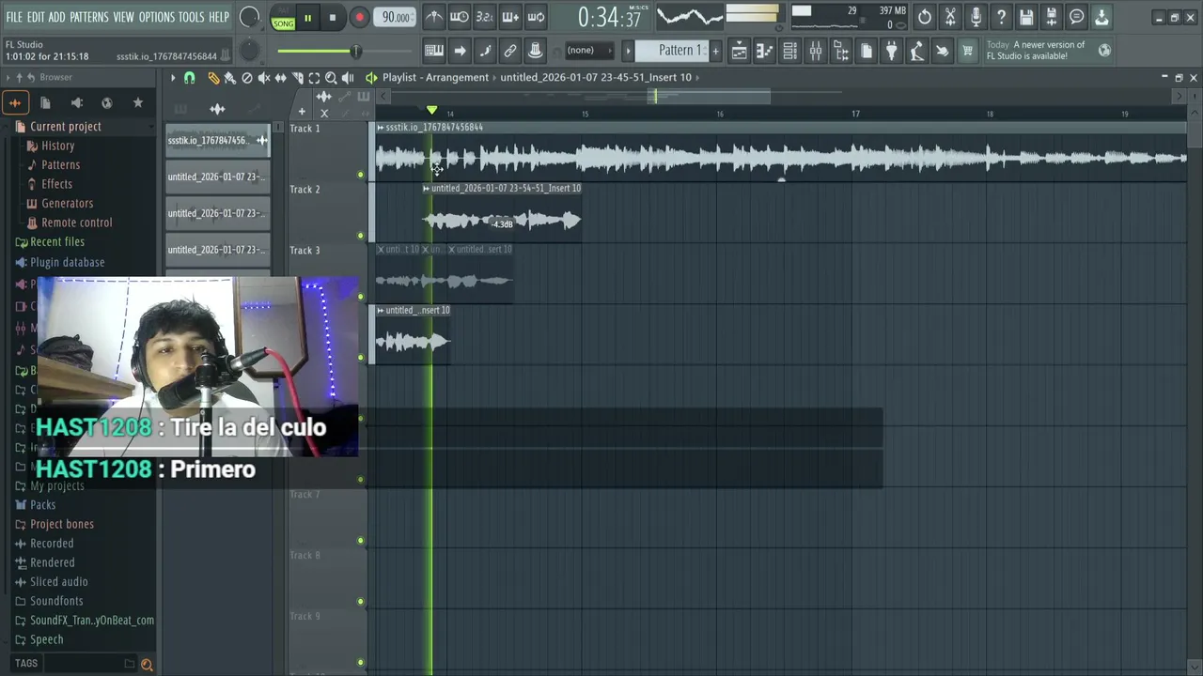Image resolution: width=1203 pixels, height=676 pixels.
Task: Select the Delete tool in Playlist toolbar
Action: (x=247, y=78)
